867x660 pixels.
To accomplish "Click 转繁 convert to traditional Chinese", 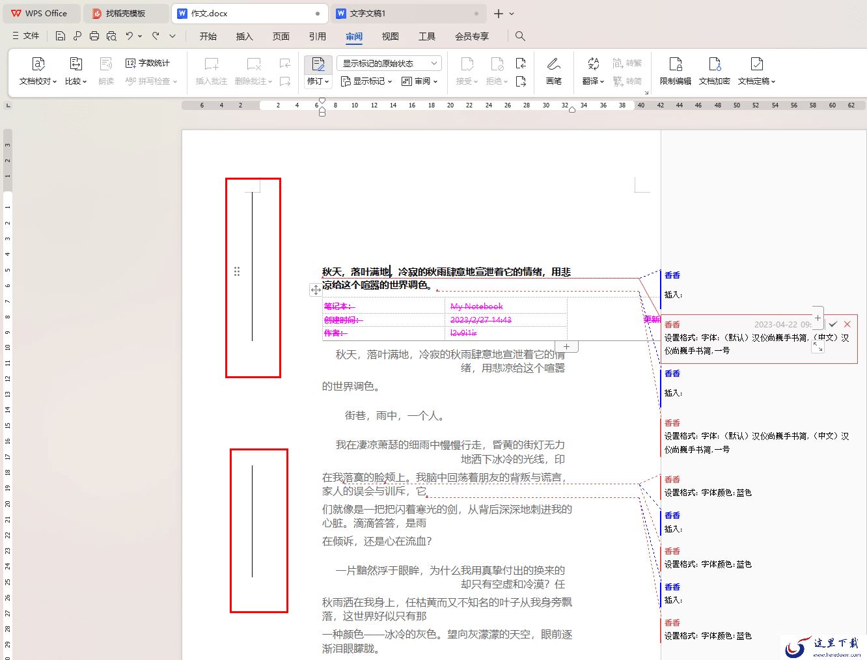I will [627, 63].
